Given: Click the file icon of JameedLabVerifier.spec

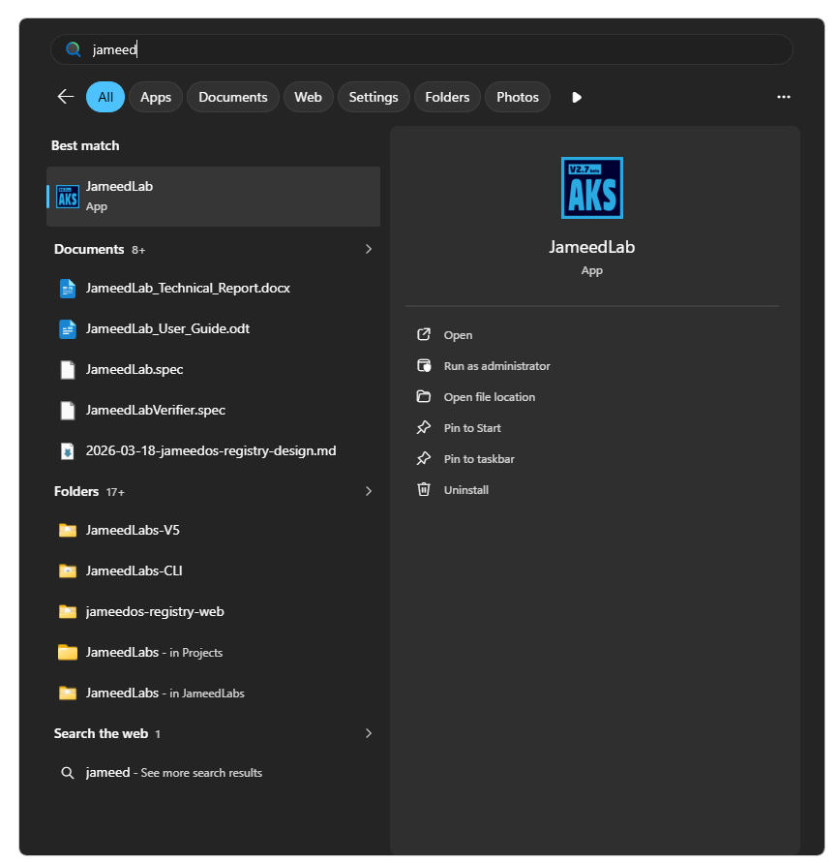Looking at the screenshot, I should coord(68,411).
